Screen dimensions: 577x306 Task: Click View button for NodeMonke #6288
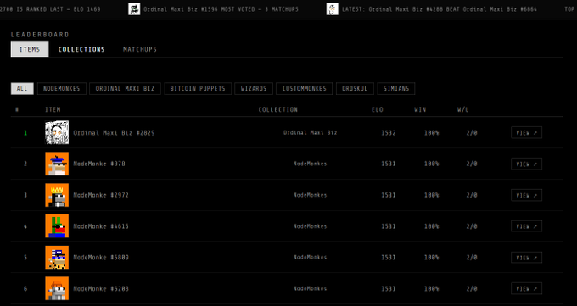526,289
